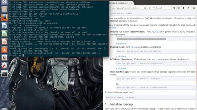Bookmark this page with the star icon
Viewport: 197px width, 110px height.
point(174,8)
